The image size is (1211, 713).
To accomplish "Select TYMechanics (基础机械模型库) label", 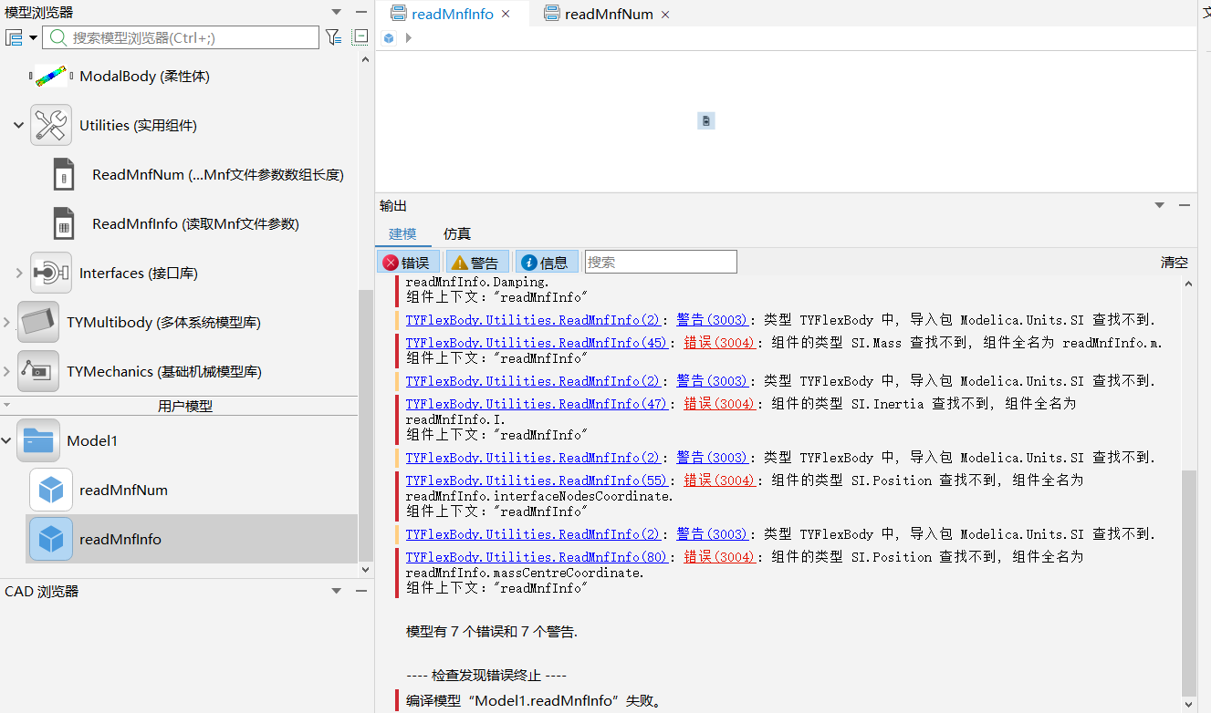I will 164,372.
